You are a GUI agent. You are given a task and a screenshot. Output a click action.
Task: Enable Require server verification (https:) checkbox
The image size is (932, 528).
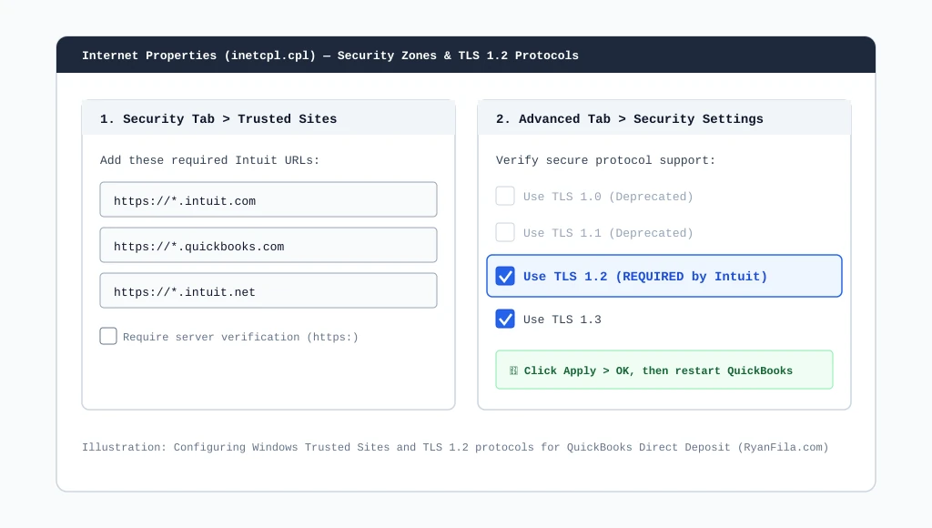[108, 336]
